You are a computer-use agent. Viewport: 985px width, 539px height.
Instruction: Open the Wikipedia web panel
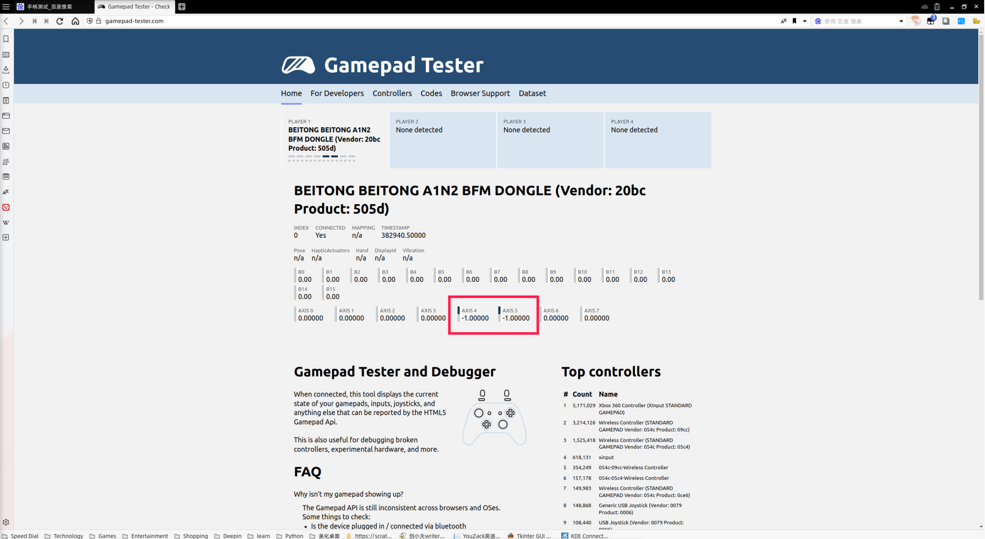point(6,223)
